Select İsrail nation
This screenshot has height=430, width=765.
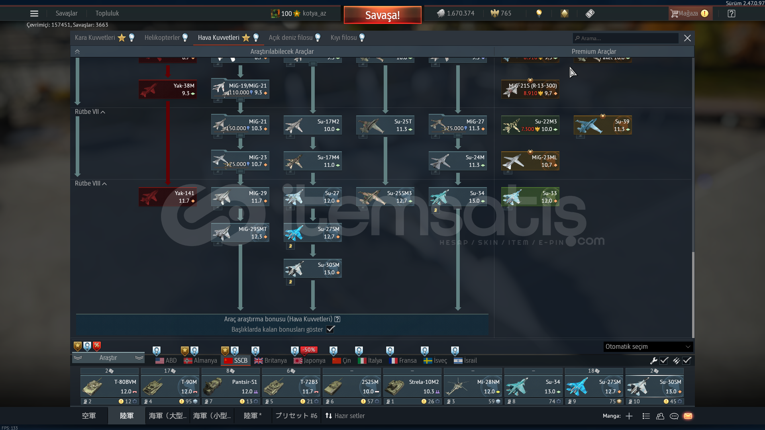465,361
